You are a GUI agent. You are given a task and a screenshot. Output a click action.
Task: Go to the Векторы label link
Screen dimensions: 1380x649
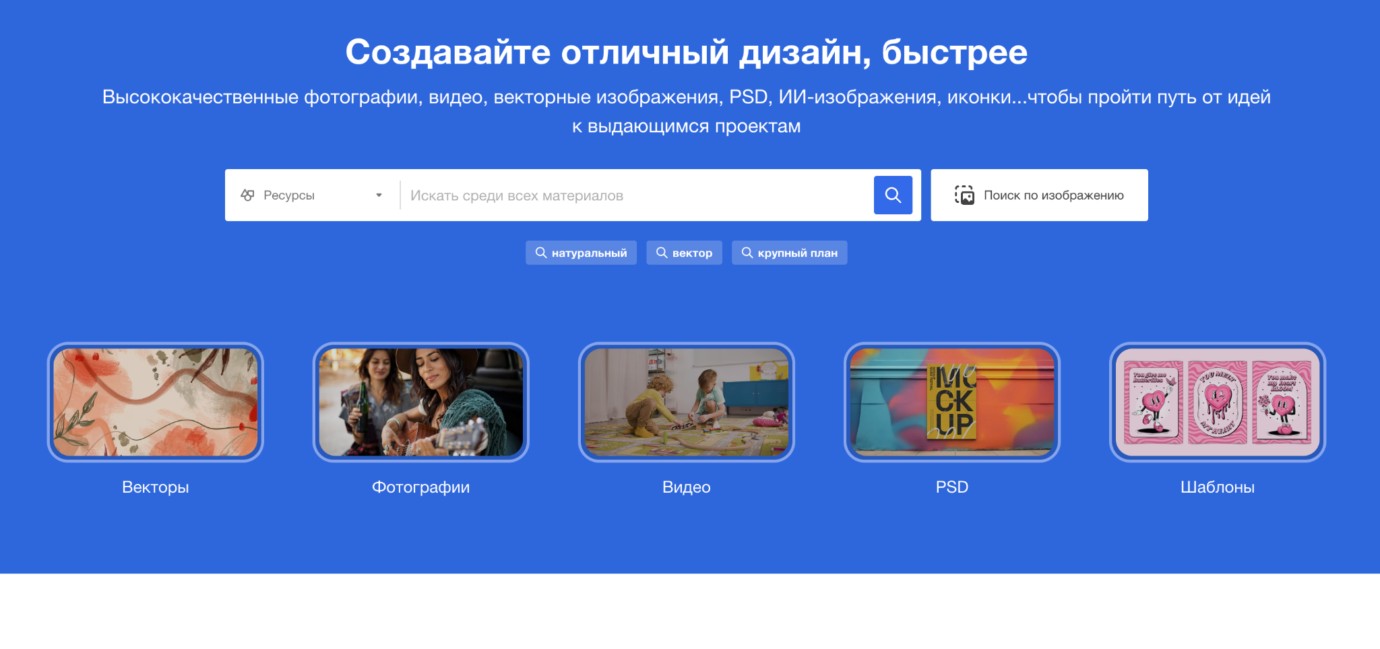click(x=156, y=487)
